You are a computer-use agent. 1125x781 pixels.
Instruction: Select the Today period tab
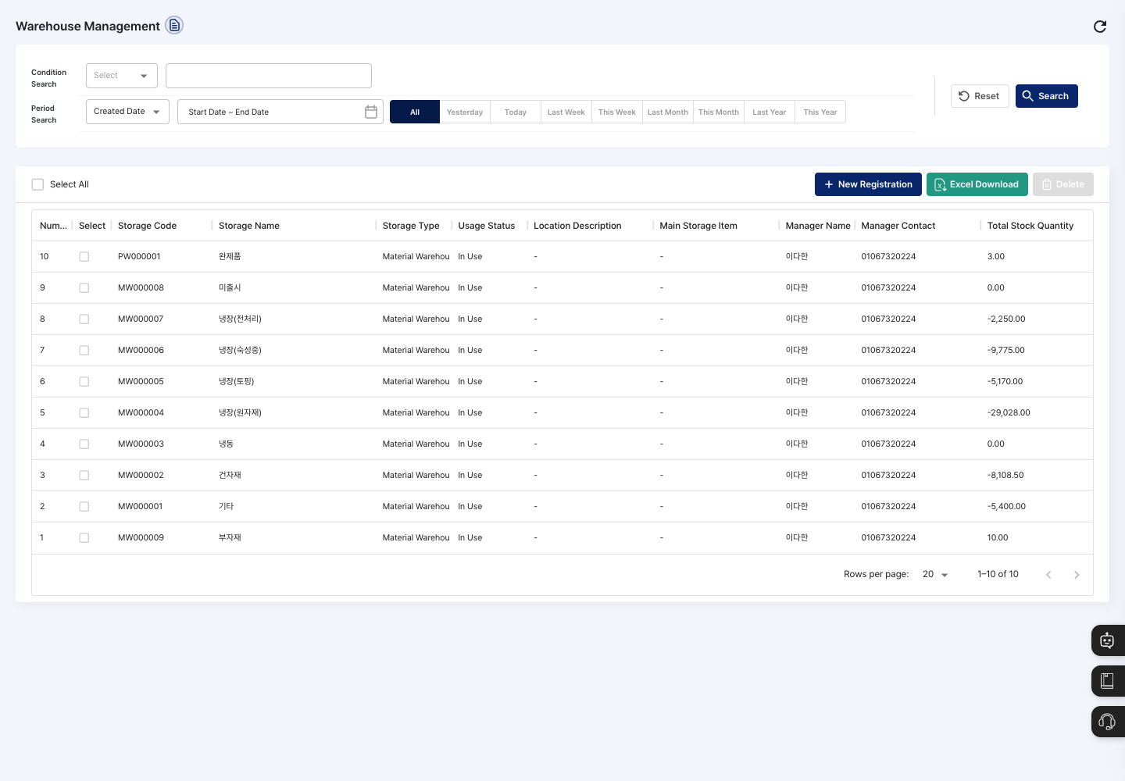[x=516, y=112]
